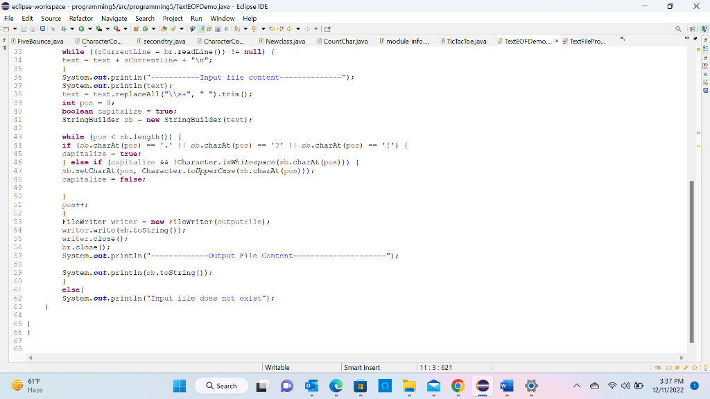Close the TextEOFDemo.java editor tab
This screenshot has width=710, height=399.
coord(557,40)
